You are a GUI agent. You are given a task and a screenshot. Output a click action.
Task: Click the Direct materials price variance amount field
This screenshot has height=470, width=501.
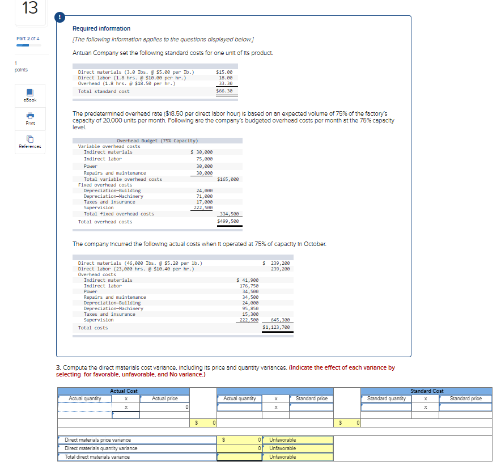(x=239, y=440)
